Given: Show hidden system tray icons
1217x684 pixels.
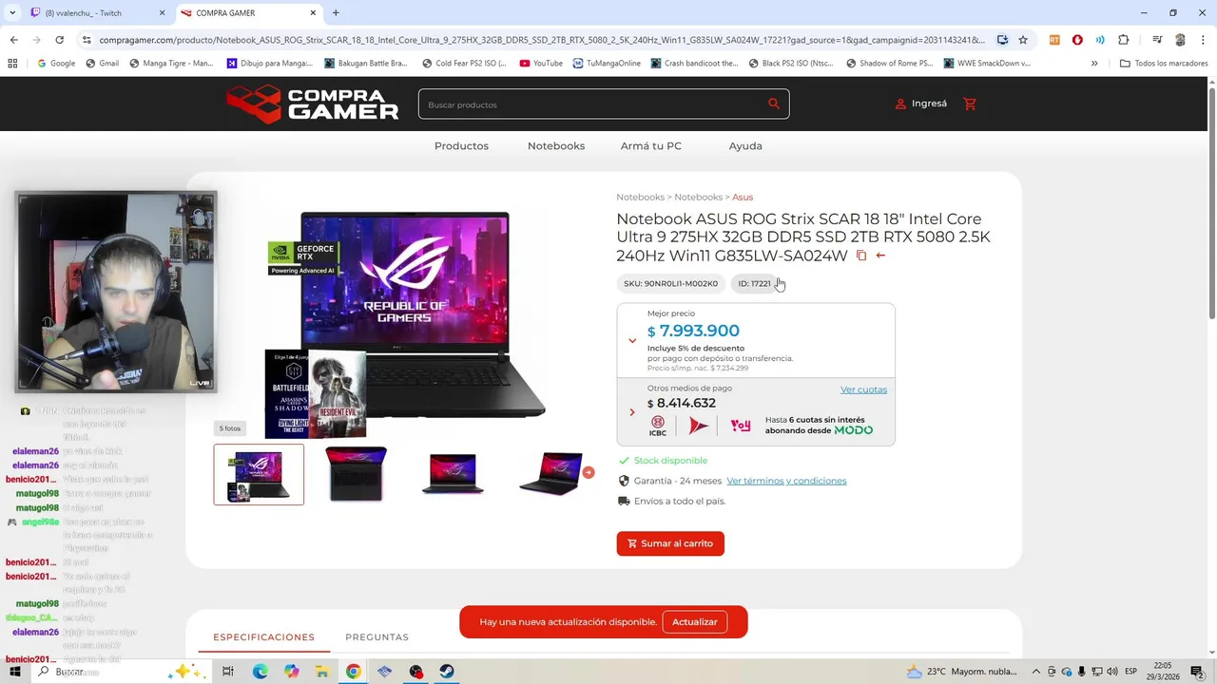Looking at the screenshot, I should [1036, 672].
